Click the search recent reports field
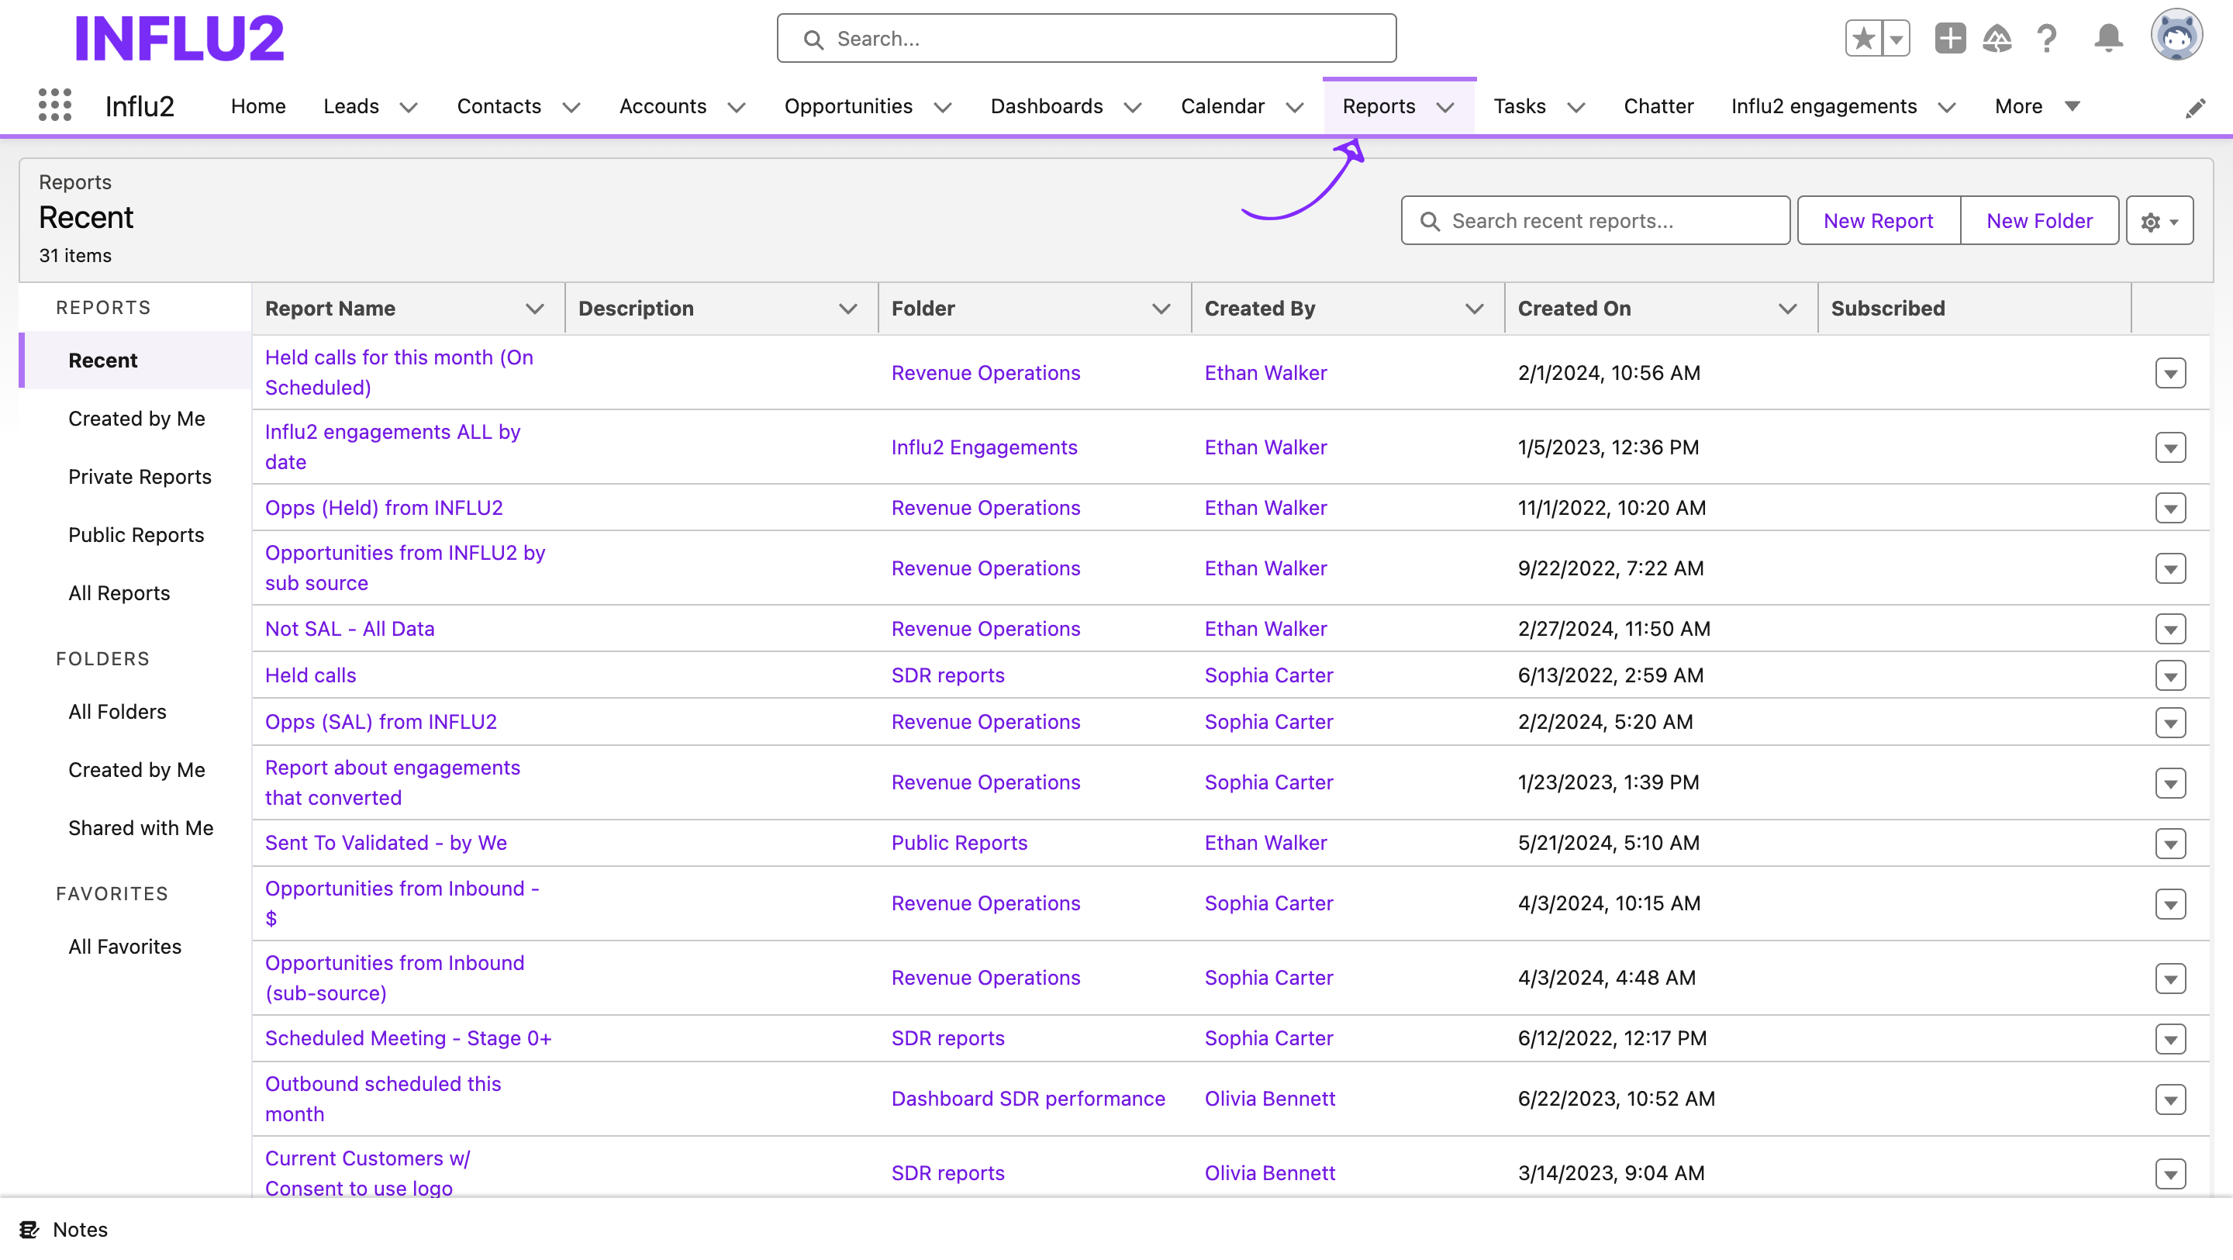This screenshot has width=2233, height=1260. [1595, 220]
